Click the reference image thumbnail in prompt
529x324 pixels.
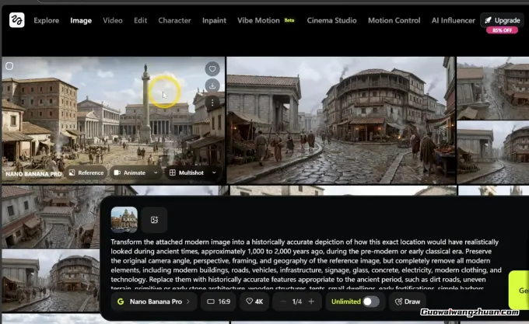click(x=124, y=220)
